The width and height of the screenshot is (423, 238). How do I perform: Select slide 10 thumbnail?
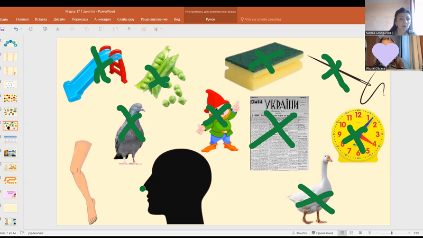point(11,167)
